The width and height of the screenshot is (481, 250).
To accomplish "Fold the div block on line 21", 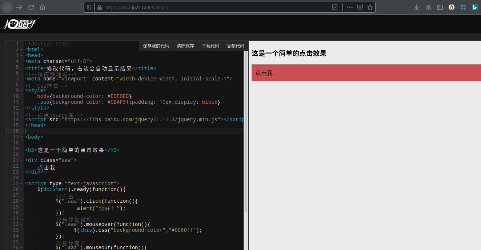I will coord(21,160).
